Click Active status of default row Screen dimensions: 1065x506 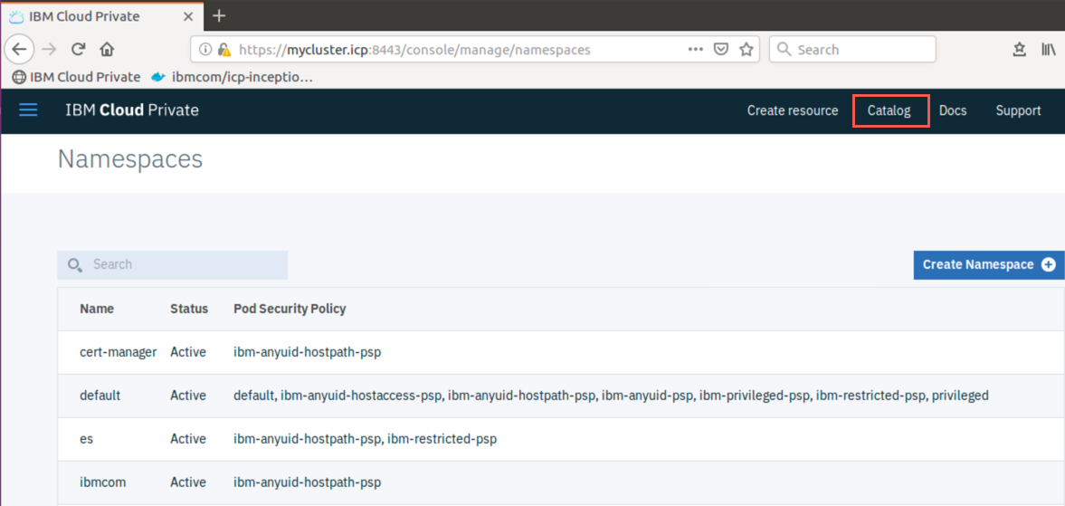click(x=188, y=396)
